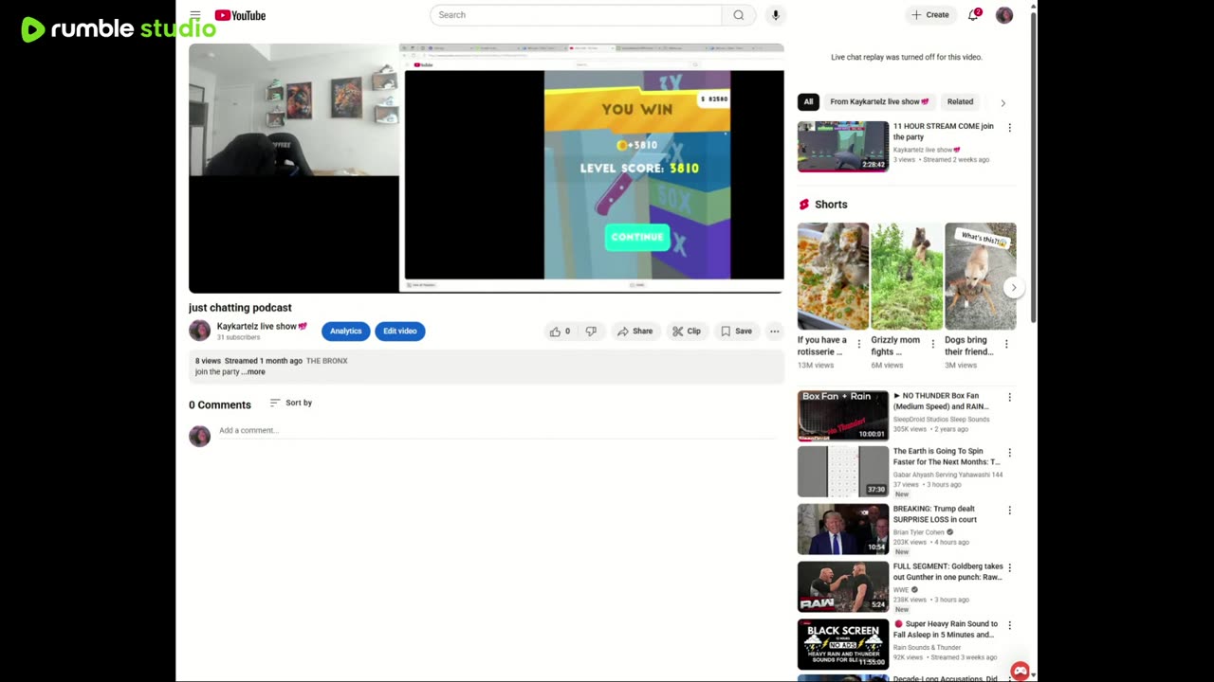Open Grizzly mom fights short thumbnail
Screen dimensions: 1214x682
907,277
